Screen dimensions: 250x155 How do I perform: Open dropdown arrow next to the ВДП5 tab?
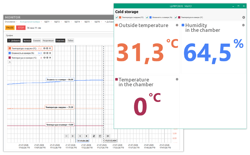click(91, 22)
